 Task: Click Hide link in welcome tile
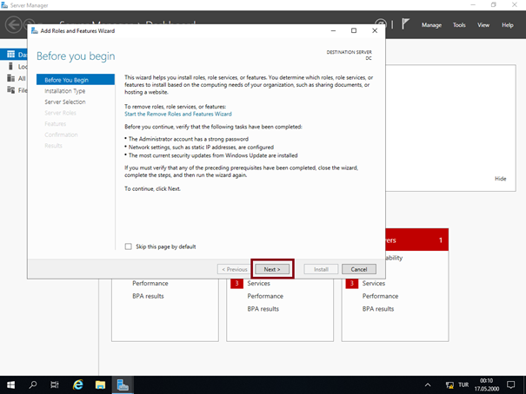[x=500, y=179]
